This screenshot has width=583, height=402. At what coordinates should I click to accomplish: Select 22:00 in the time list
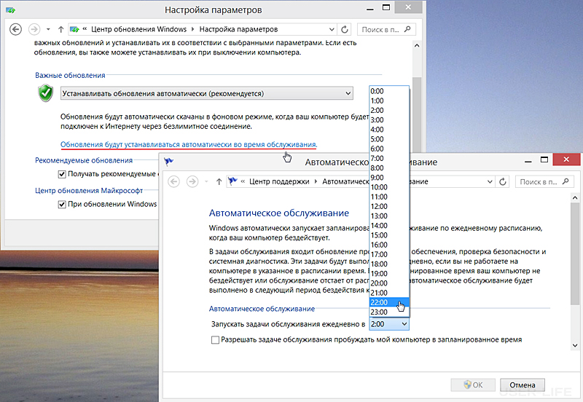click(389, 302)
